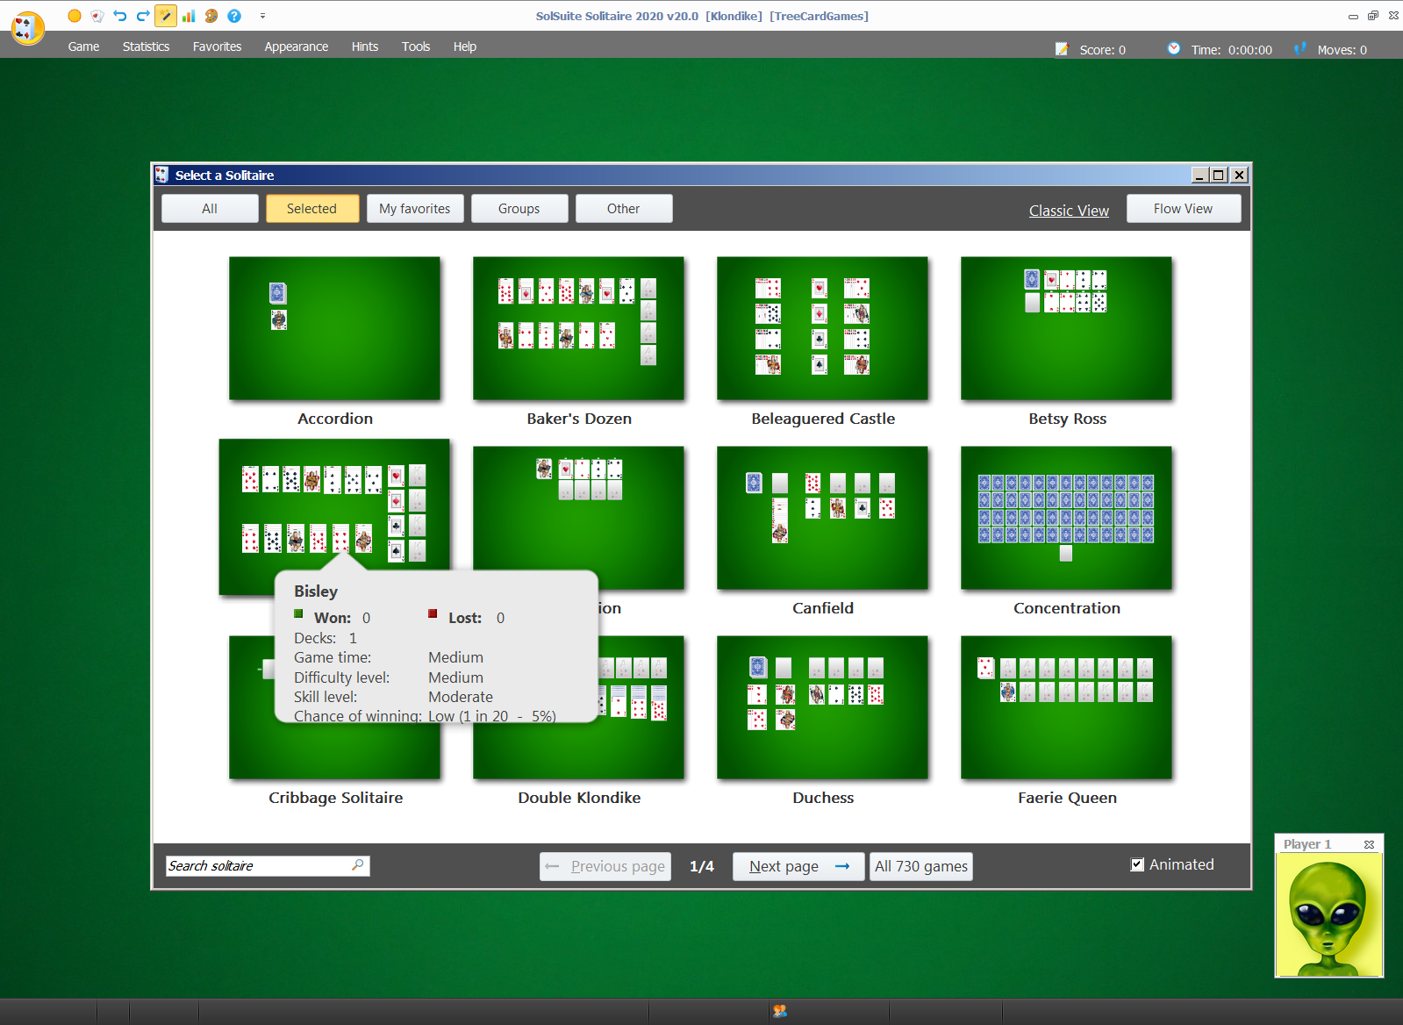The height and width of the screenshot is (1025, 1403).
Task: Select the Concentration game thumbnail
Action: 1066,518
